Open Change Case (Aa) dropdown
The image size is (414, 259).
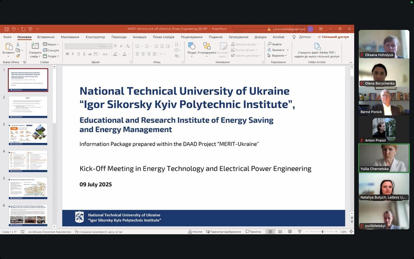pyautogui.click(x=106, y=54)
